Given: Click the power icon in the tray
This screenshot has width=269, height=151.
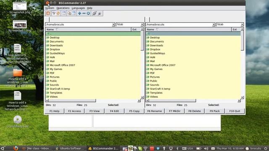Looking at the screenshot, I should pyautogui.click(x=266, y=148).
